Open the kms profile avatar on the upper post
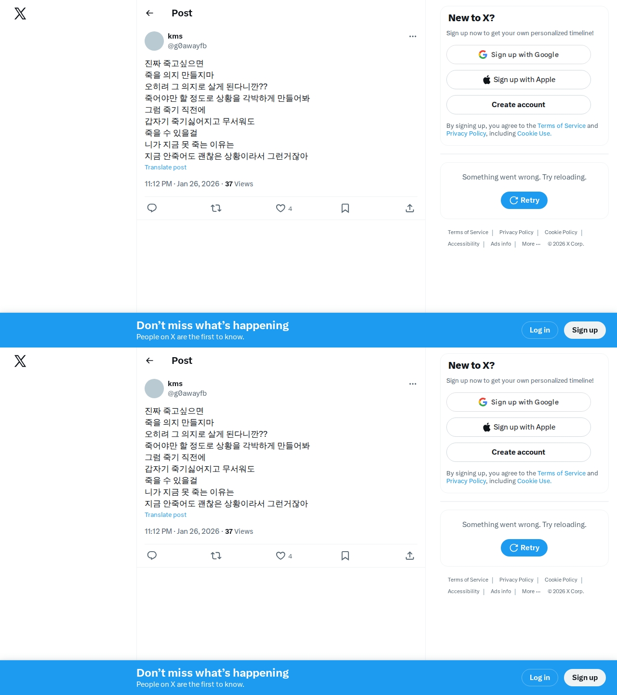The height and width of the screenshot is (695, 617). coord(154,41)
